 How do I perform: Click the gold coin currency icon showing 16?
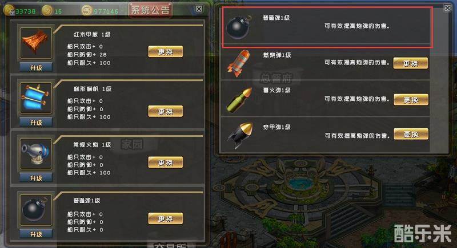(47, 11)
